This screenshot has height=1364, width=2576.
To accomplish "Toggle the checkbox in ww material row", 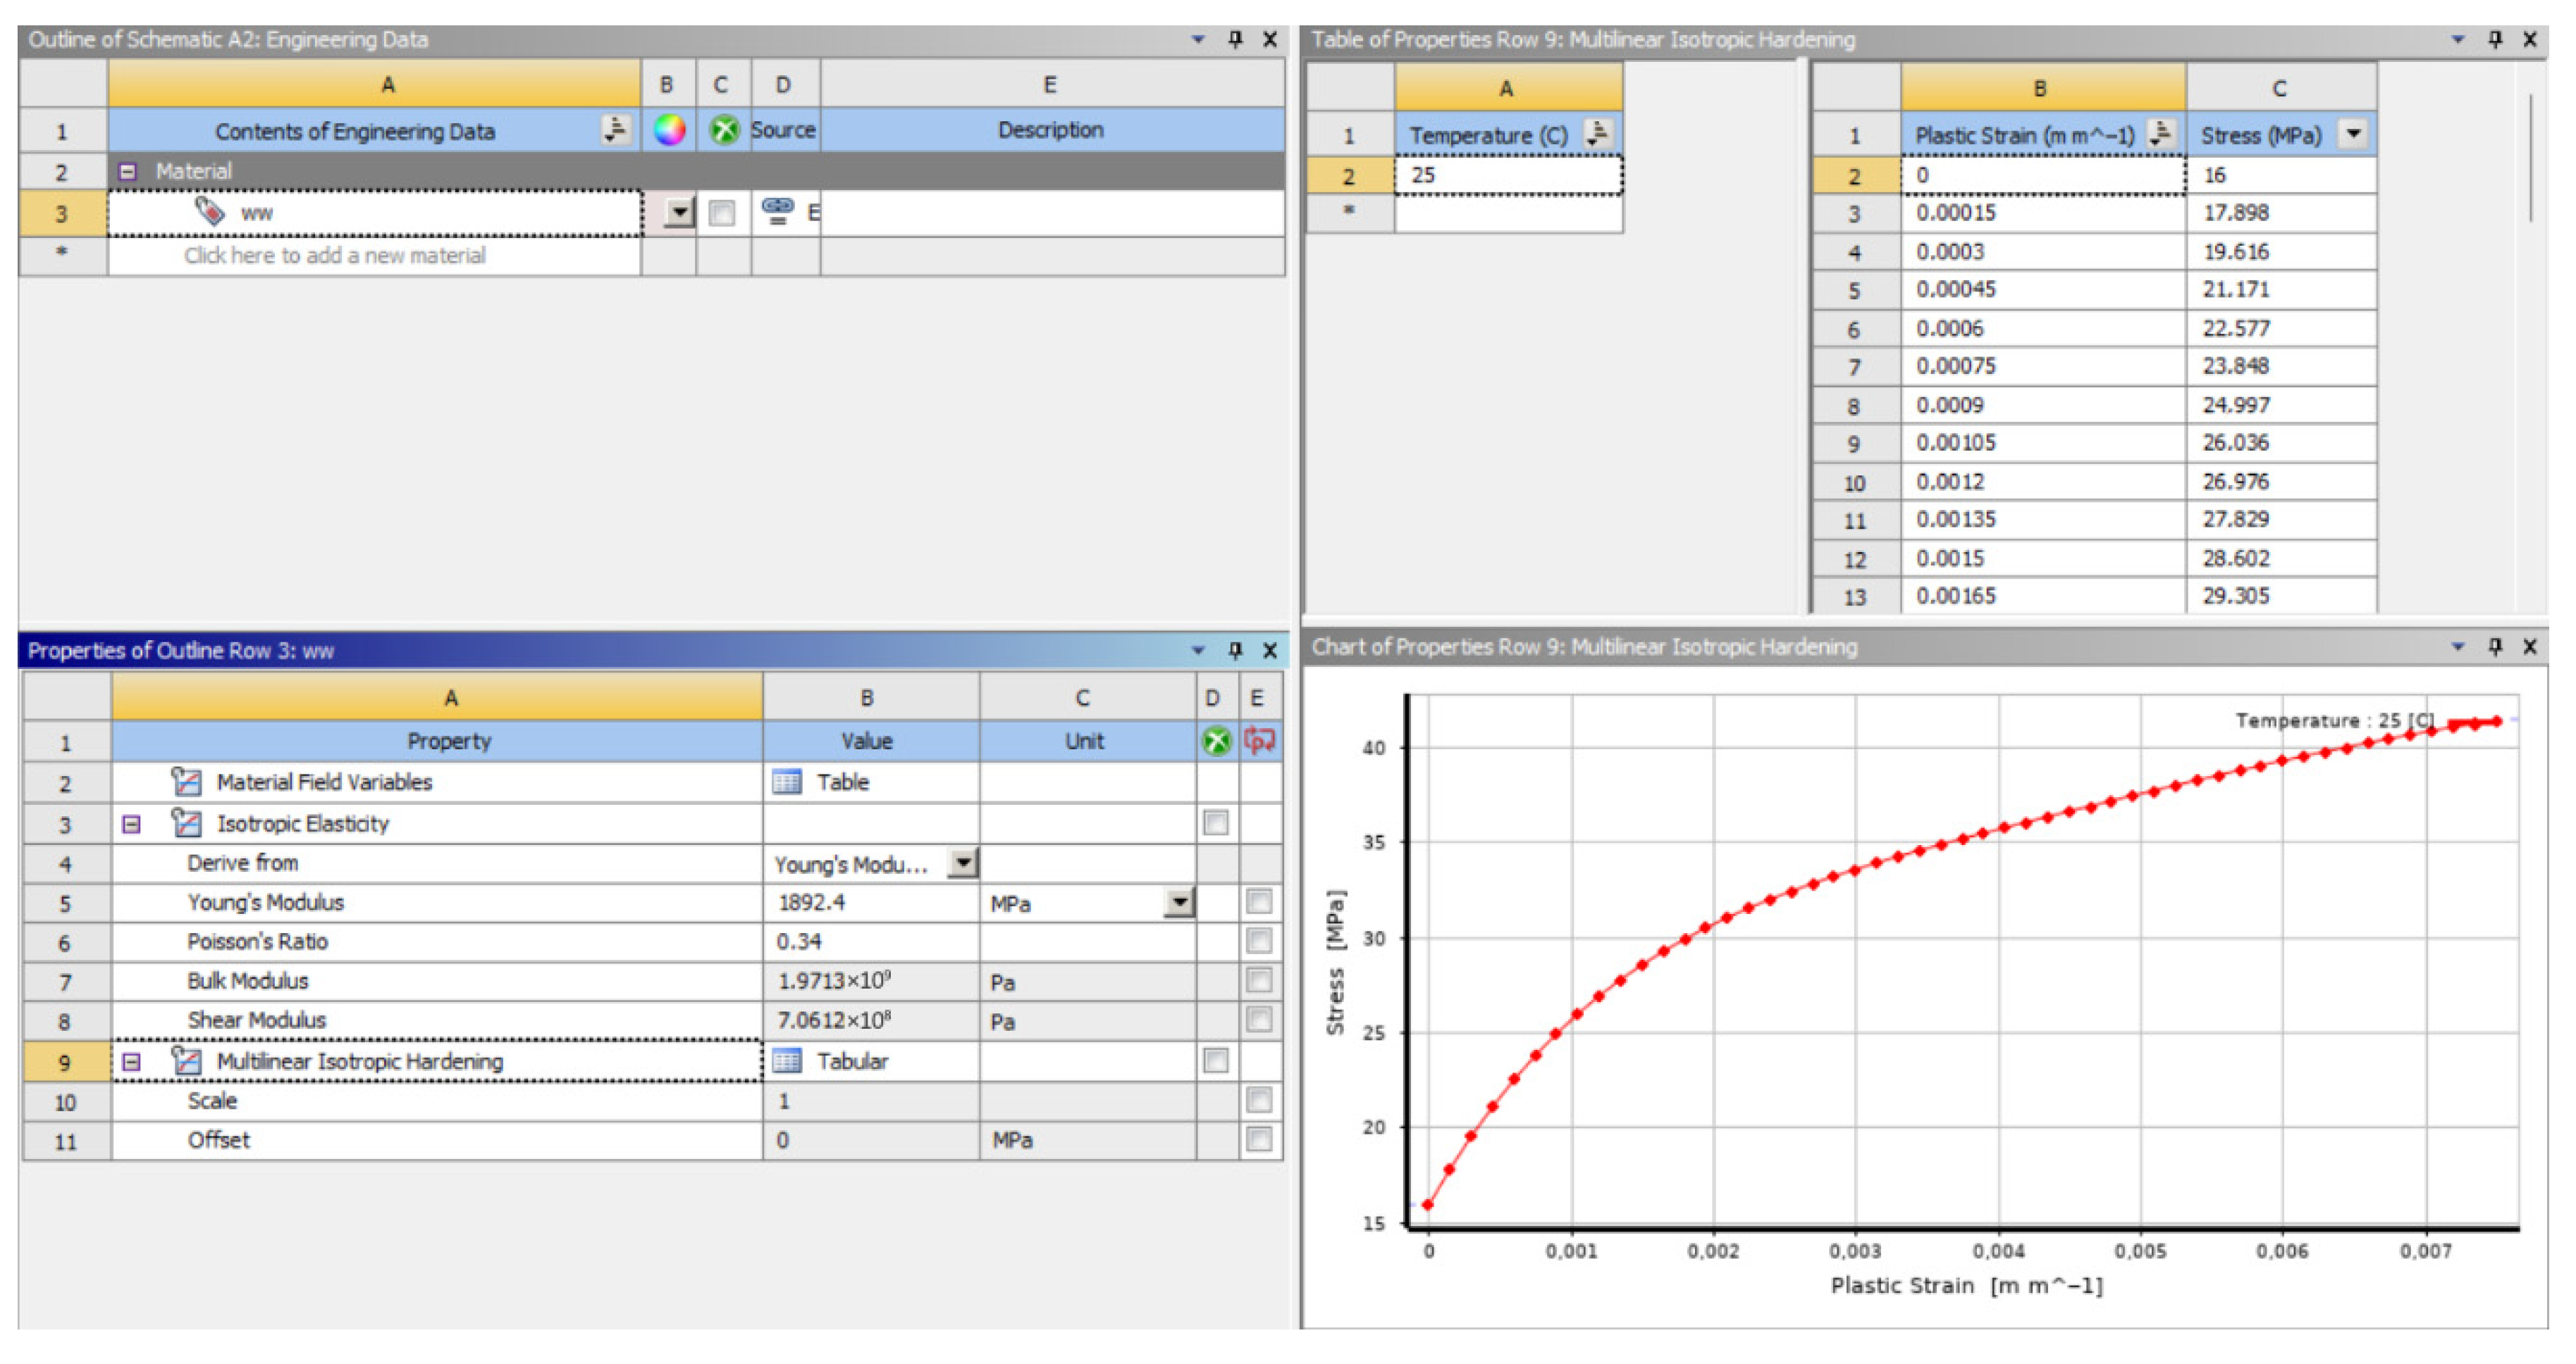I will pyautogui.click(x=721, y=213).
